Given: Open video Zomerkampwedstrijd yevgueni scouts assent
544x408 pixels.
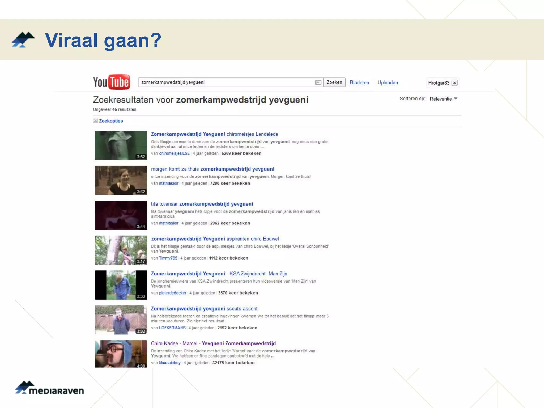Looking at the screenshot, I should [204, 309].
